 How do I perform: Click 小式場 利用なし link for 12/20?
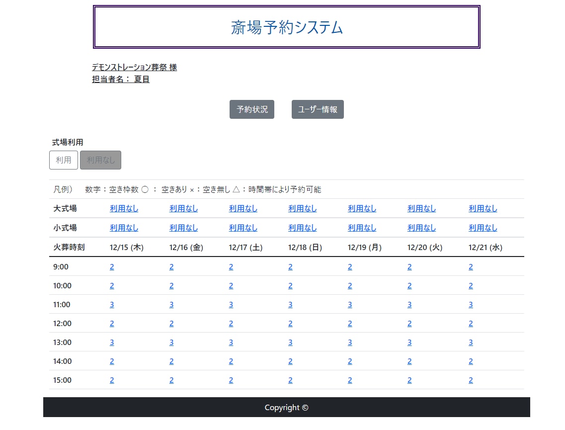(x=421, y=228)
